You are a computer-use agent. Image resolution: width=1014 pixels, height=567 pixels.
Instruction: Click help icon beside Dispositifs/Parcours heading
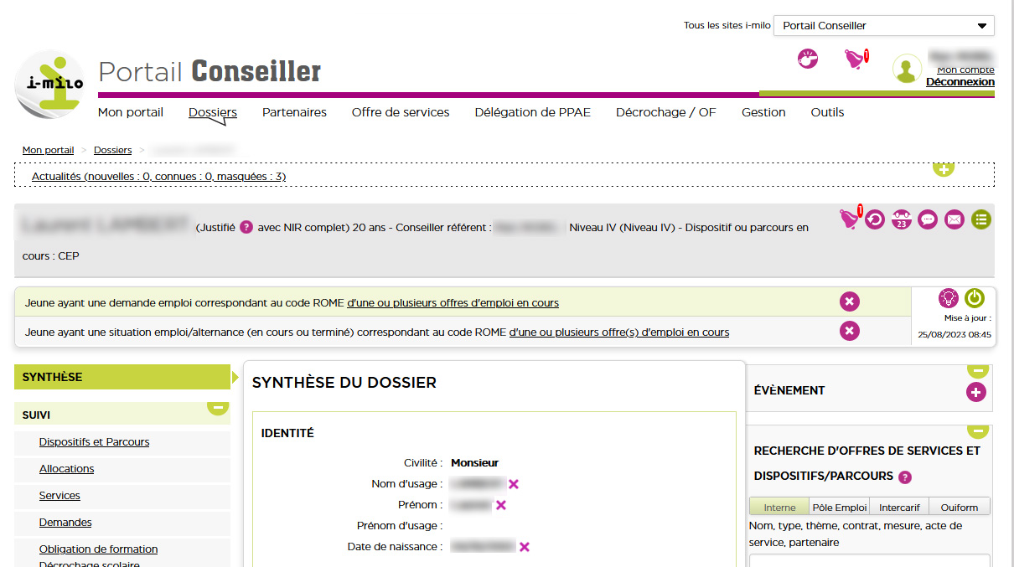pos(905,477)
